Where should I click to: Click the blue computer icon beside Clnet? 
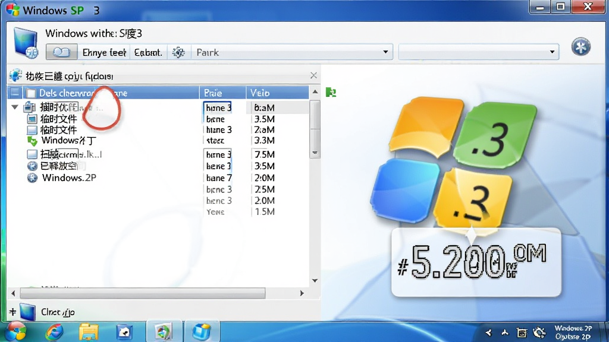tap(27, 312)
